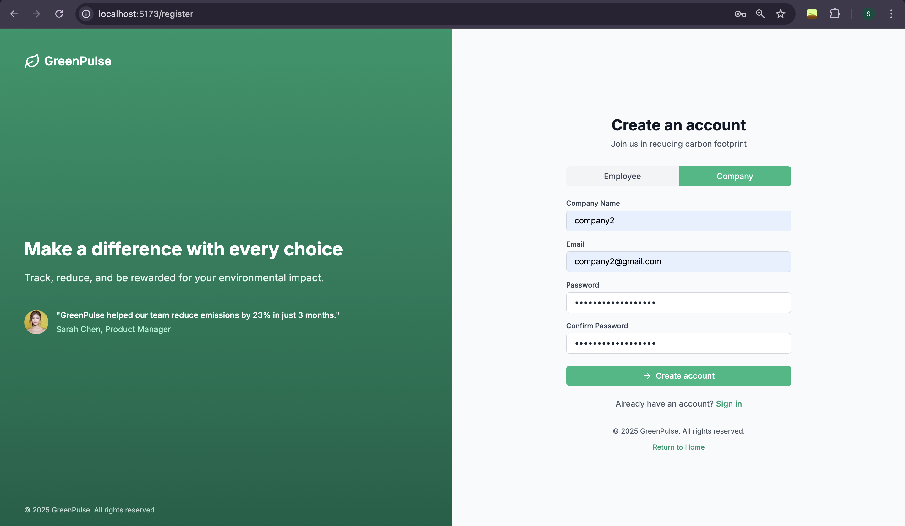The width and height of the screenshot is (905, 526).
Task: Reload the page using refresh icon
Action: 59,14
